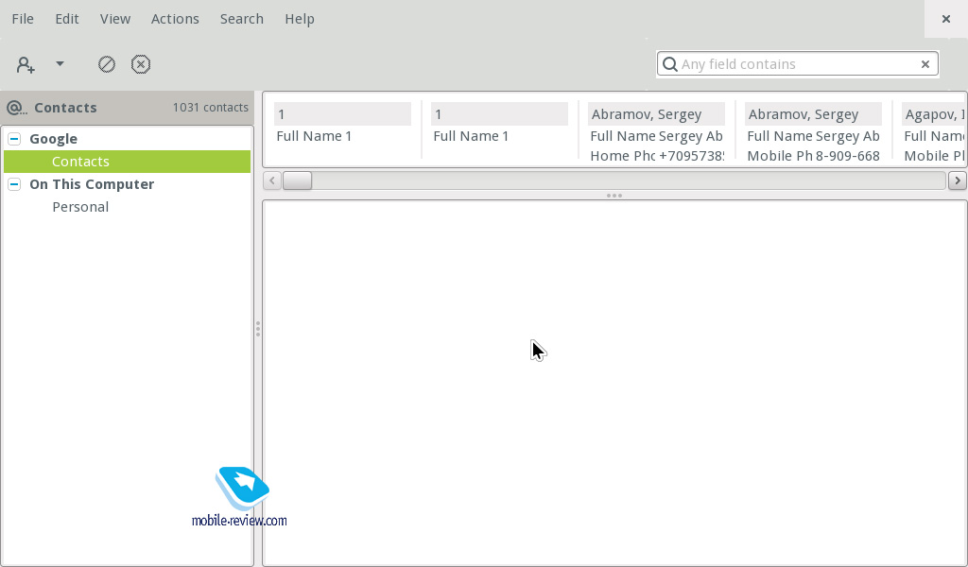Clear the search field with X icon
This screenshot has width=968, height=567.
pos(925,64)
